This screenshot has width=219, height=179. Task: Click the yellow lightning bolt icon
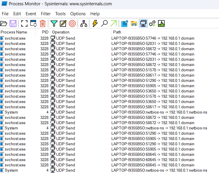coord(95,23)
